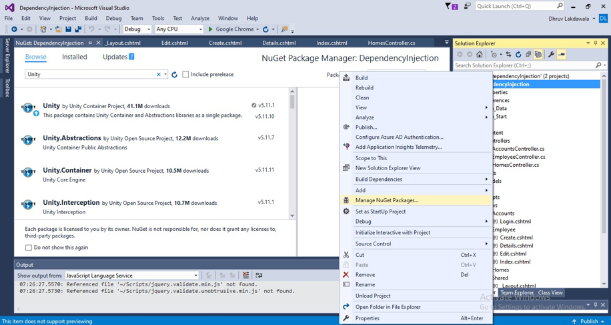The width and height of the screenshot is (611, 325).
Task: Click the Open File folder icon
Action: (x=59, y=29)
